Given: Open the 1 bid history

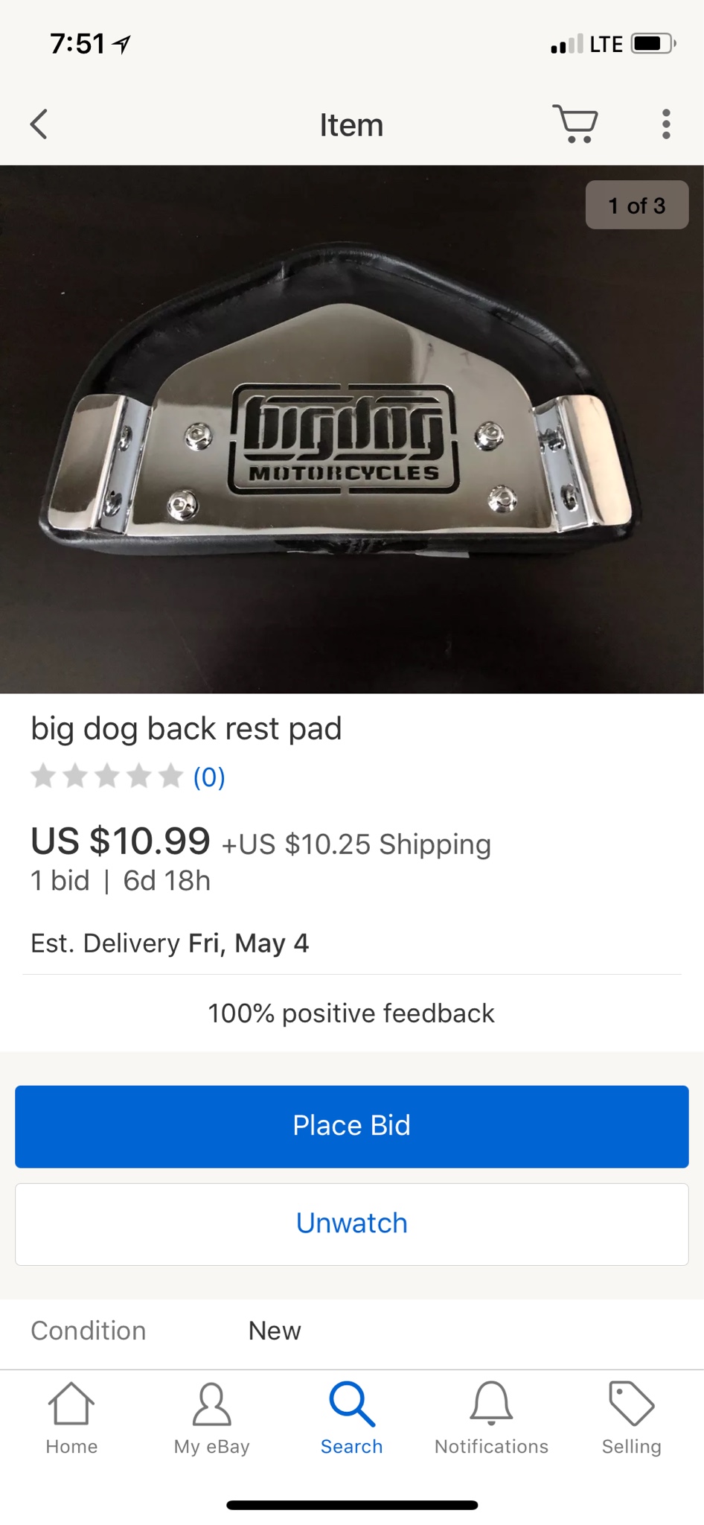Looking at the screenshot, I should tap(60, 880).
